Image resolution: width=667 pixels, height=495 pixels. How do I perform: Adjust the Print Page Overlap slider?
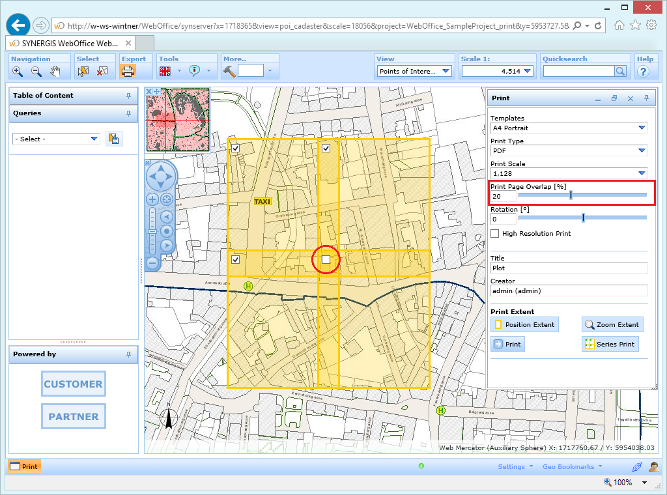(x=570, y=195)
